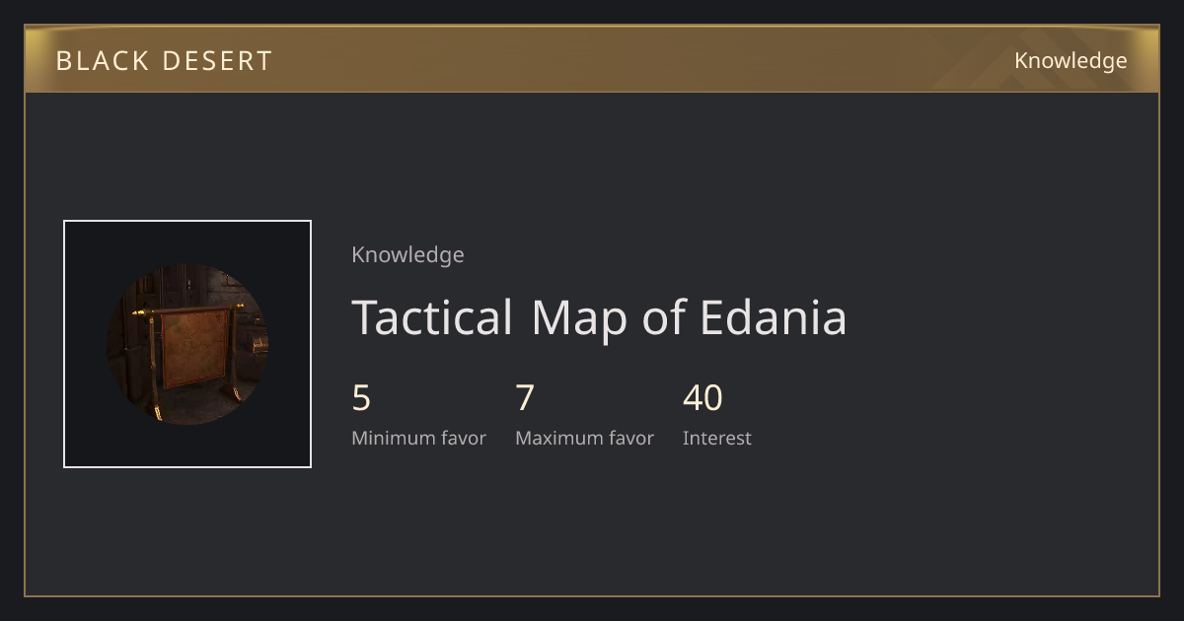Viewport: 1184px width, 621px height.
Task: Select the BLACK DESERT header title
Action: 164,61
